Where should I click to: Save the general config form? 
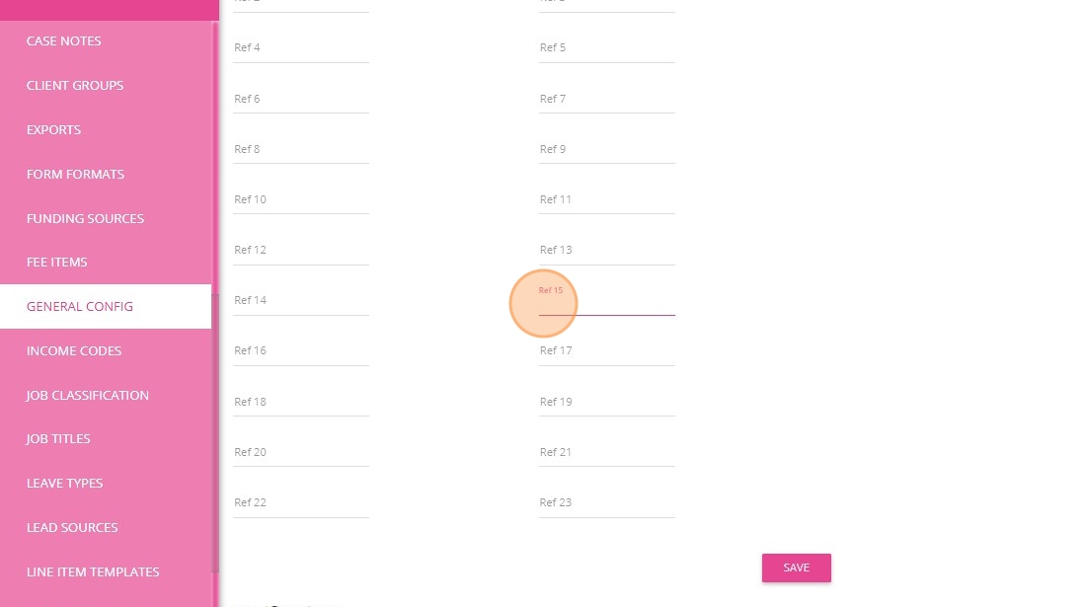click(x=796, y=568)
